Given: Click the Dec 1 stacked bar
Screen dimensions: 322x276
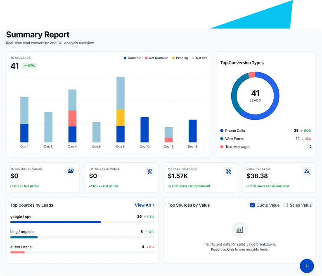Looking at the screenshot, I should pos(24,119).
